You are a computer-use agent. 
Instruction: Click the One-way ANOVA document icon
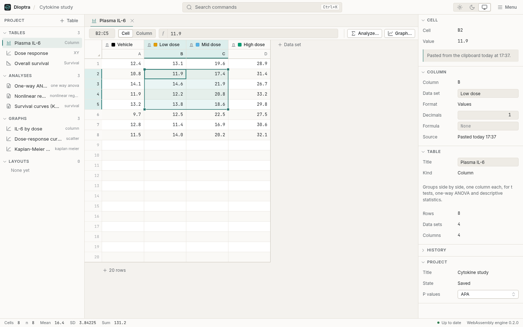[x=9, y=86]
